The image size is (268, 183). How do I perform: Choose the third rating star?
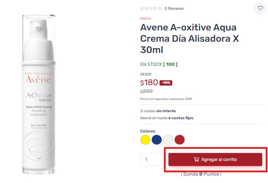[x=151, y=8]
